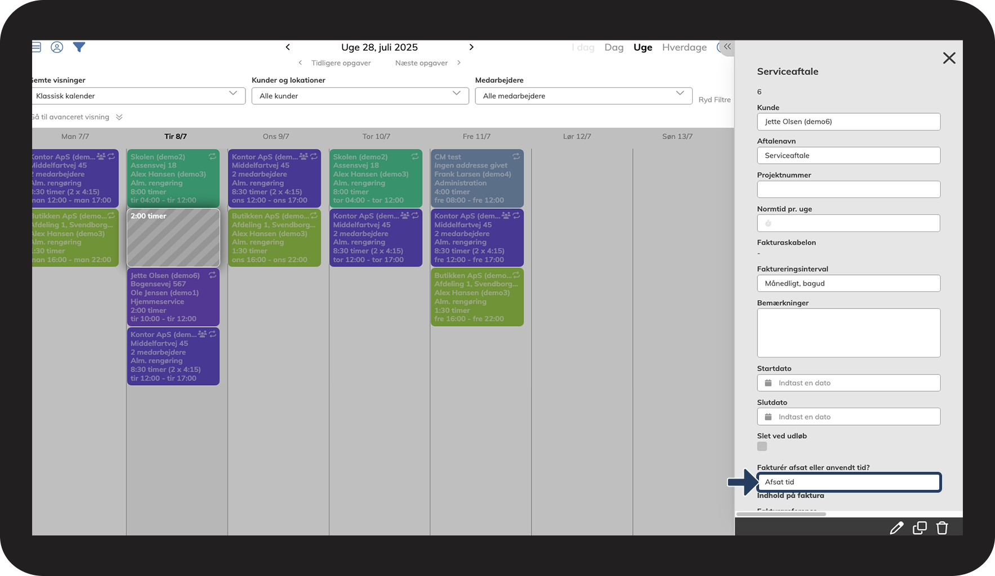The width and height of the screenshot is (995, 576).
Task: Click the calendar icon in Slutdato field
Action: click(768, 417)
